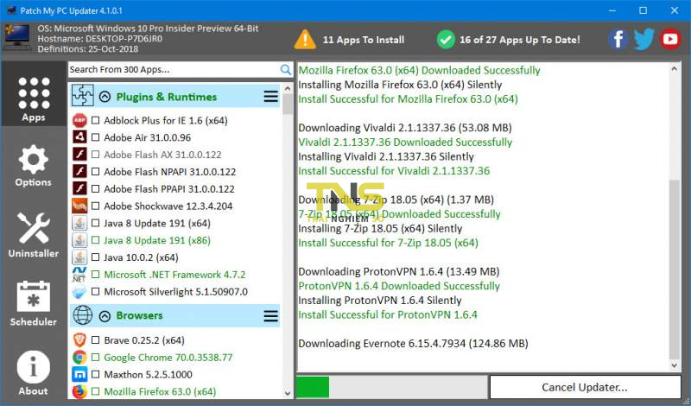
Task: Click the Adobe Flash NPAPI icon
Action: (x=79, y=172)
